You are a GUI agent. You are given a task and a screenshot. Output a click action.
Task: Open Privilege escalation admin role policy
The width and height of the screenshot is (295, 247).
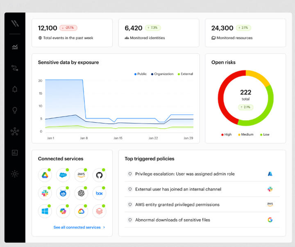pos(184,174)
